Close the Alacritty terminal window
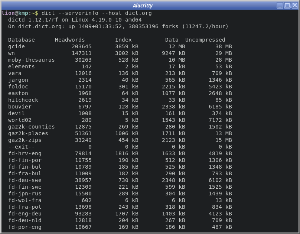The image size is (300, 234). tap(294, 5)
